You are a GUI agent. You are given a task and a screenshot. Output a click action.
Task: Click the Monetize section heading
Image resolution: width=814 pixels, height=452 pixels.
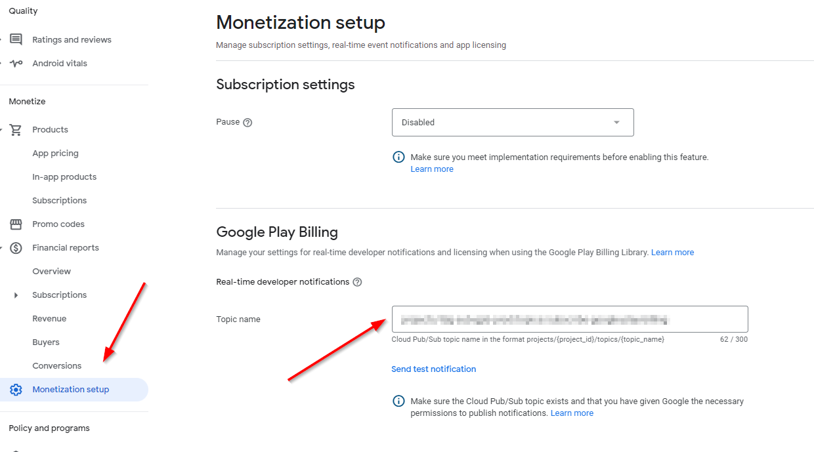[27, 102]
